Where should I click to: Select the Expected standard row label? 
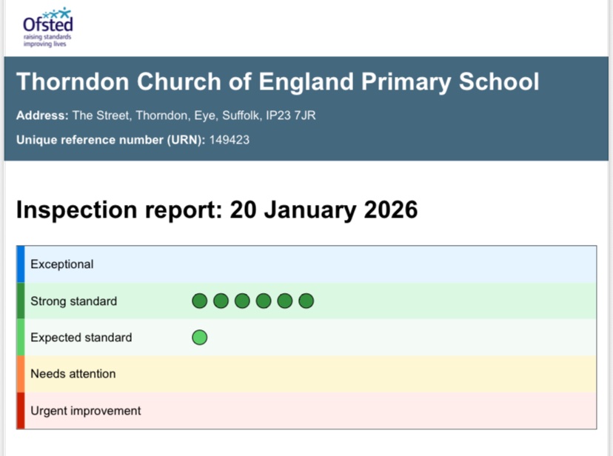[x=81, y=338]
